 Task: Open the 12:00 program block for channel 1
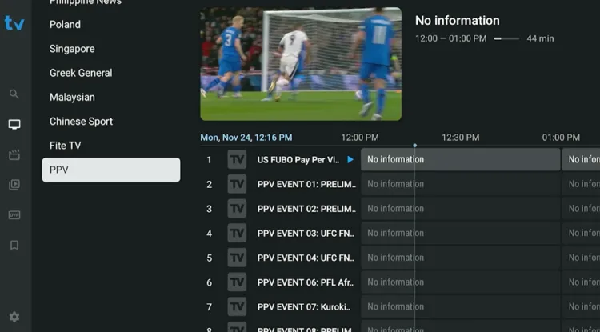pos(460,159)
